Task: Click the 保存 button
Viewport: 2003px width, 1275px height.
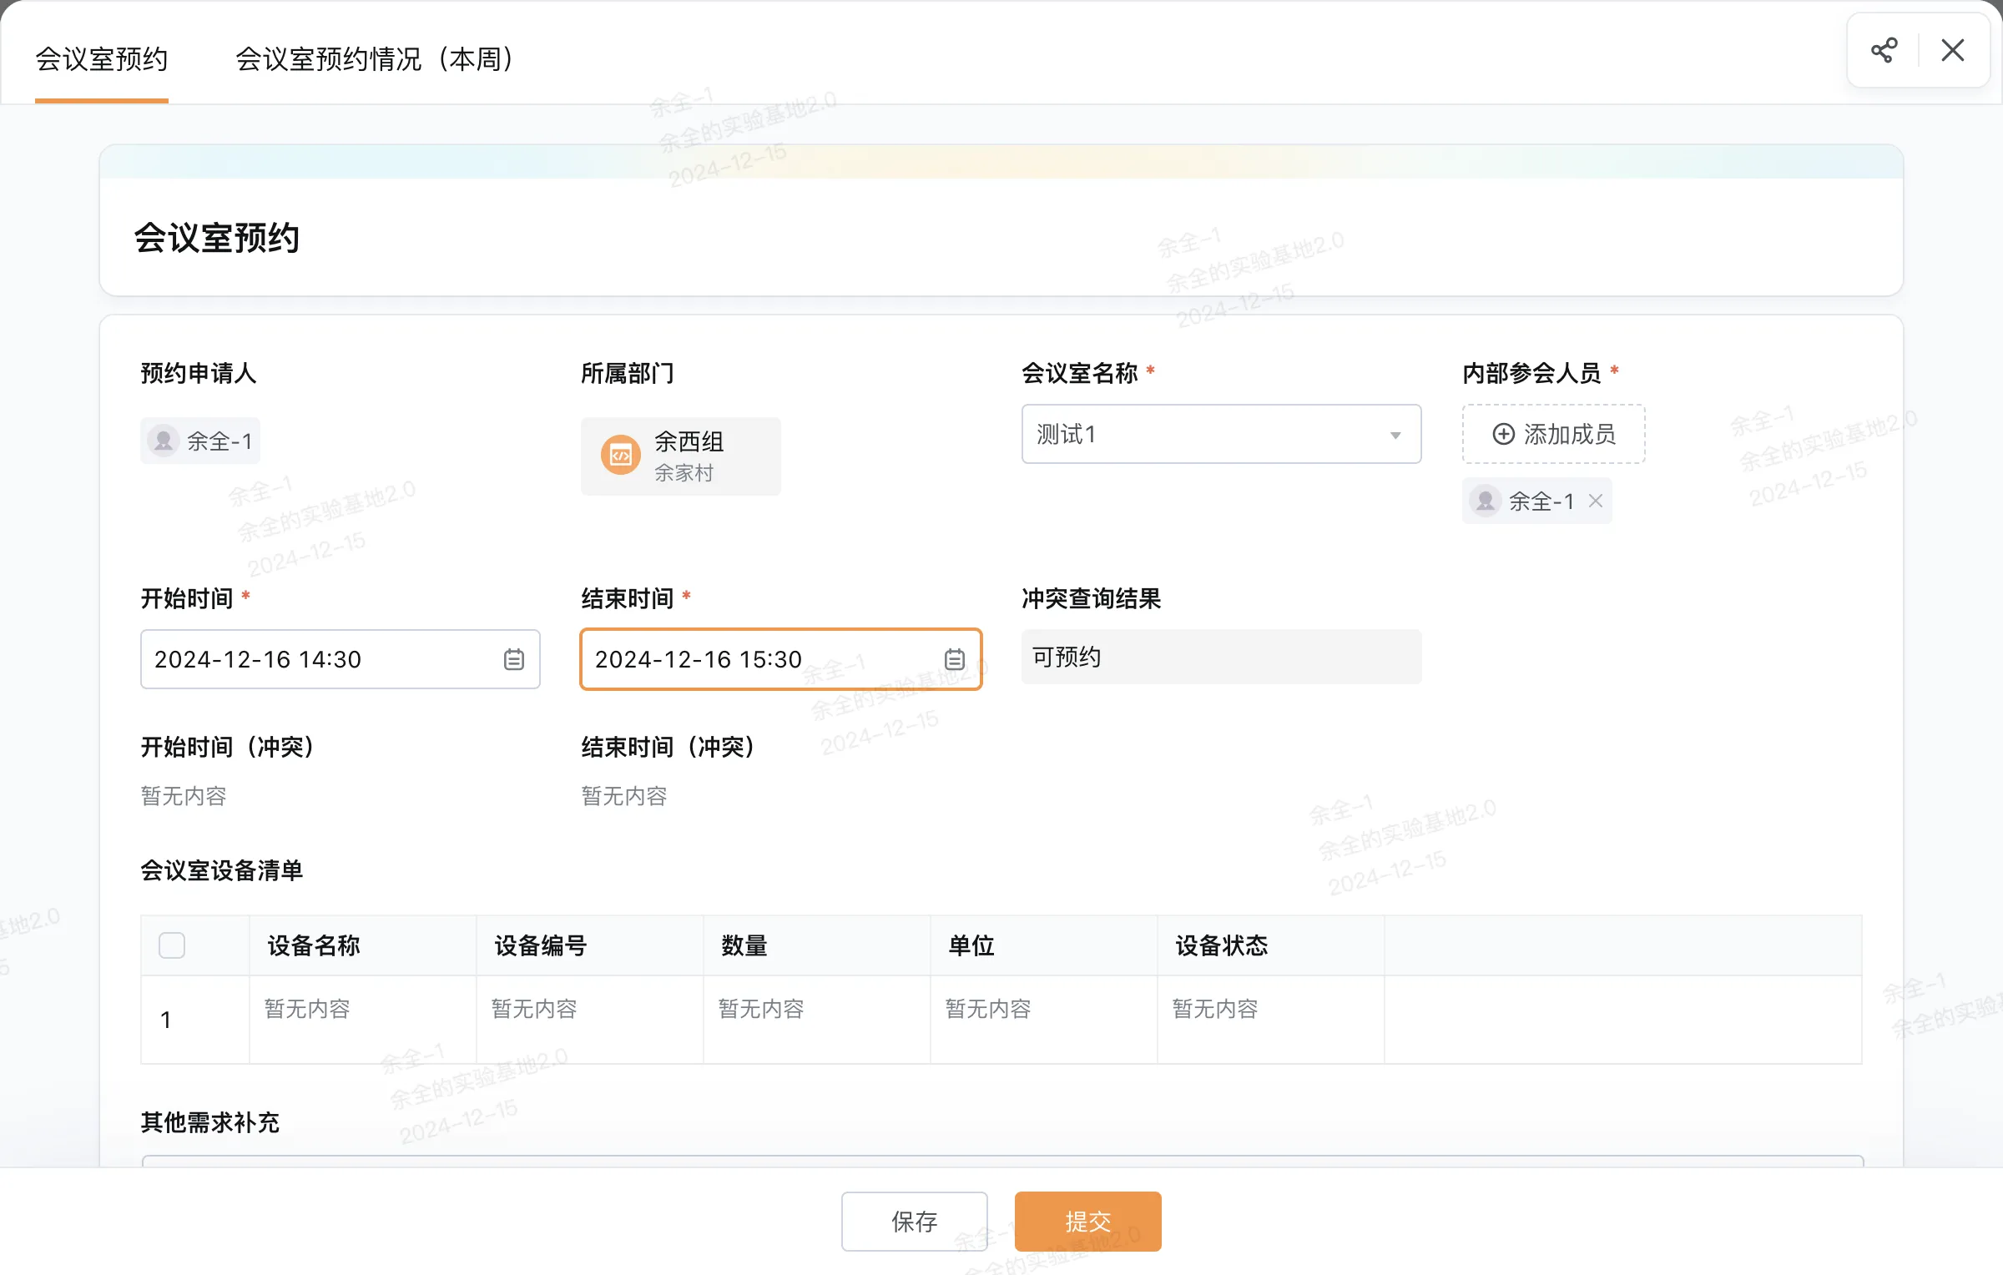Action: pyautogui.click(x=914, y=1221)
